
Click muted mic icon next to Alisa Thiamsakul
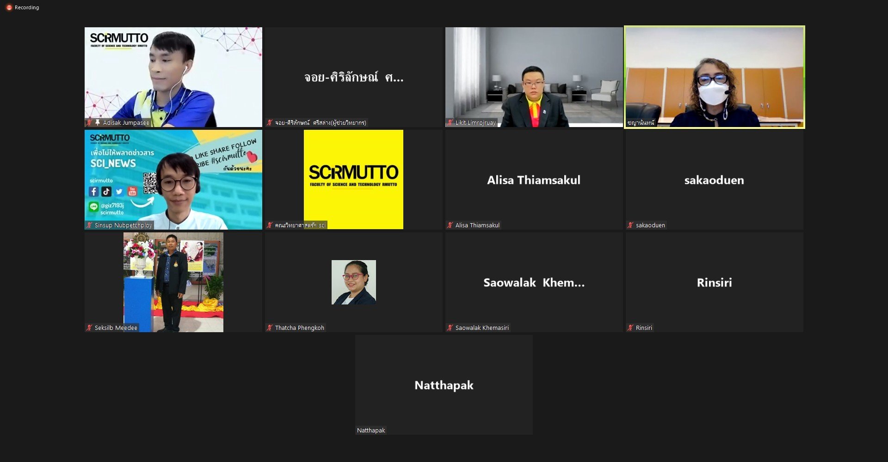pos(450,225)
